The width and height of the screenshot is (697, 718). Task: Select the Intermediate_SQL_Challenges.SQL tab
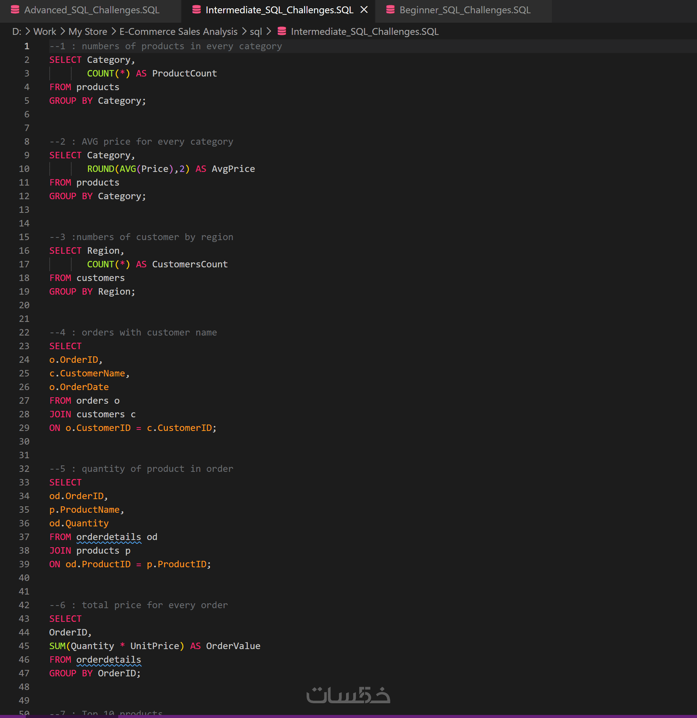click(279, 10)
